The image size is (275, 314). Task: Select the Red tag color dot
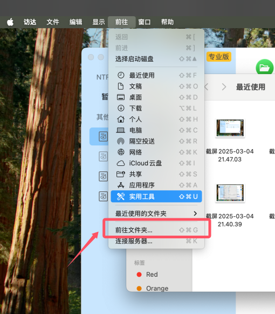point(139,275)
